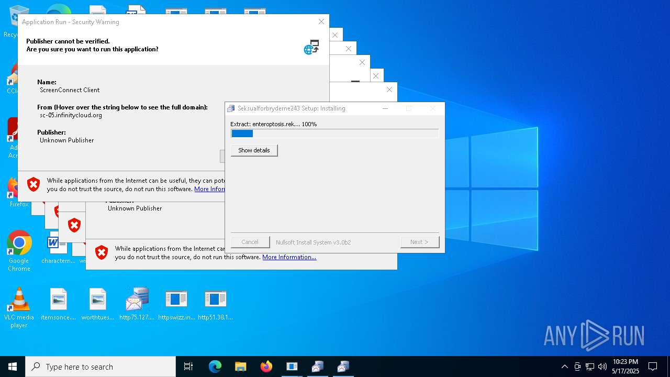Click the sc-05.infinitycloud.org domain text
The height and width of the screenshot is (377, 670).
(71, 115)
